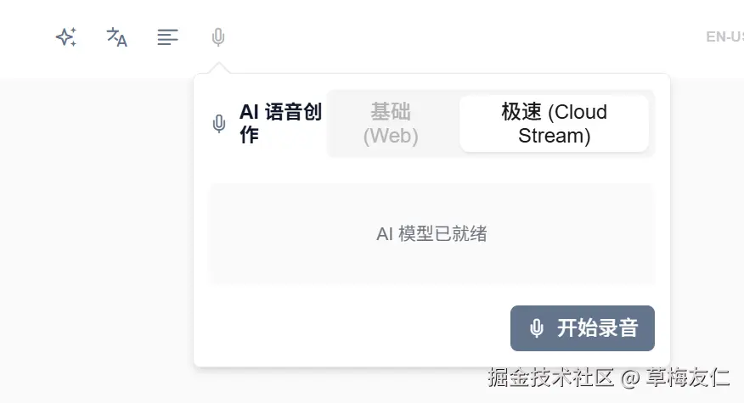This screenshot has width=744, height=403.
Task: Select the 极速 (Cloud Stream) mode
Action: tap(554, 124)
